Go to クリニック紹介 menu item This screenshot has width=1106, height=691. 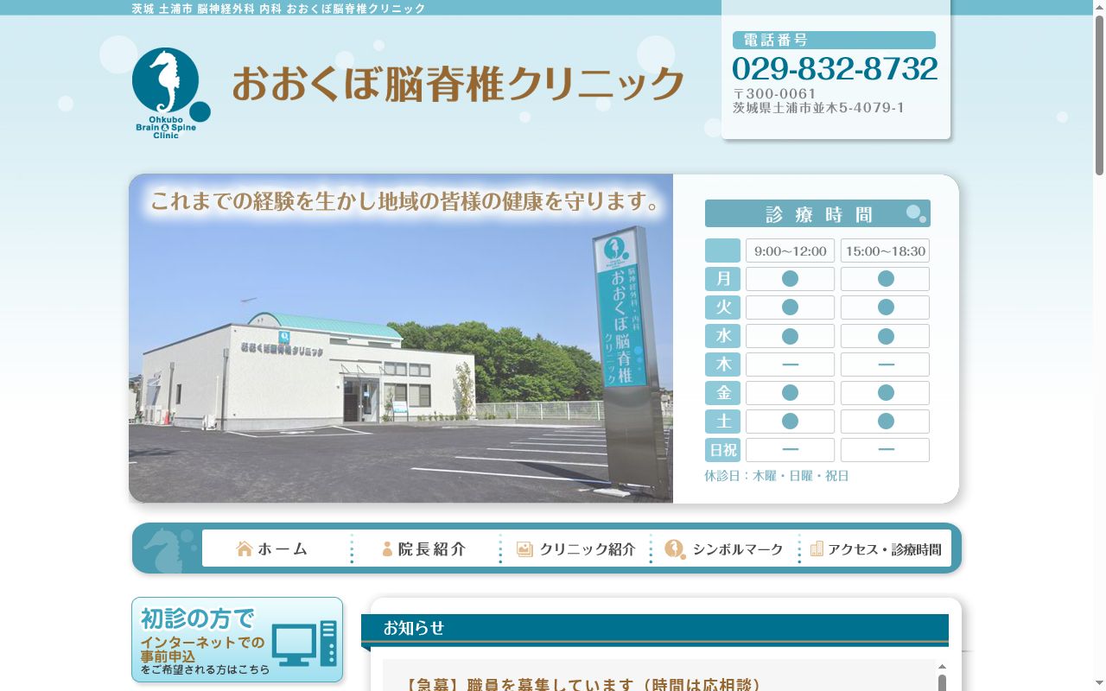click(x=575, y=548)
